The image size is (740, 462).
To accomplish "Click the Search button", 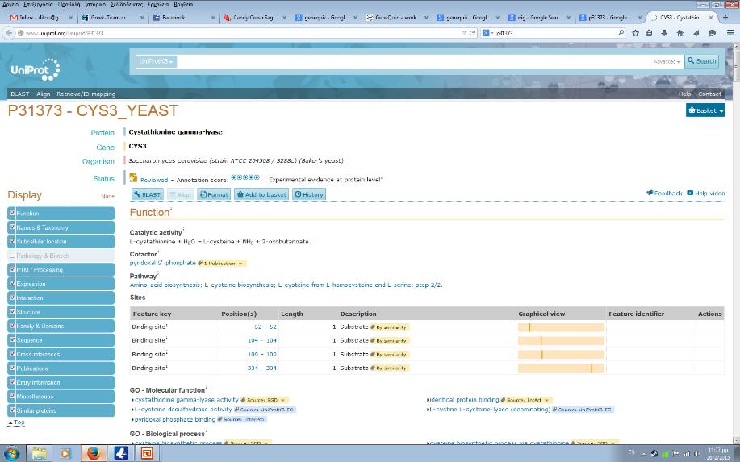I will coord(702,61).
